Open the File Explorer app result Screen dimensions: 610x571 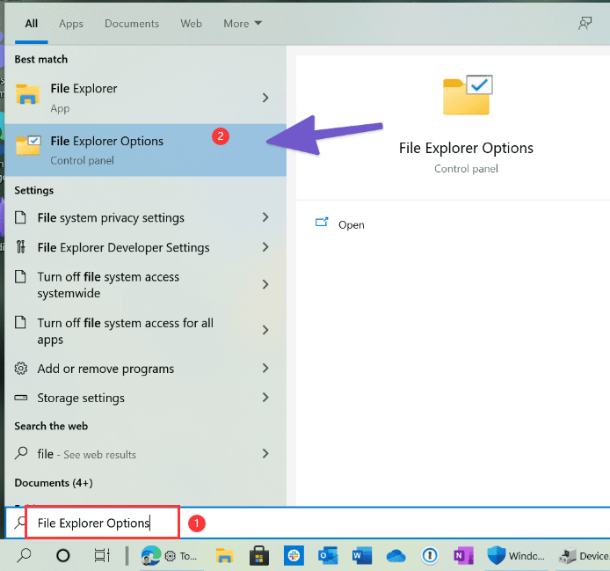[x=146, y=98]
